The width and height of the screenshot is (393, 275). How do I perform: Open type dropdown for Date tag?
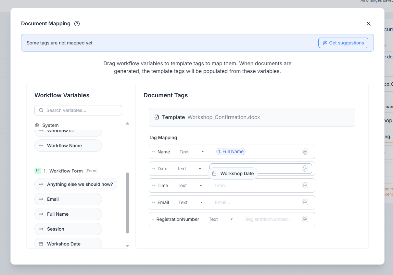pos(189,169)
